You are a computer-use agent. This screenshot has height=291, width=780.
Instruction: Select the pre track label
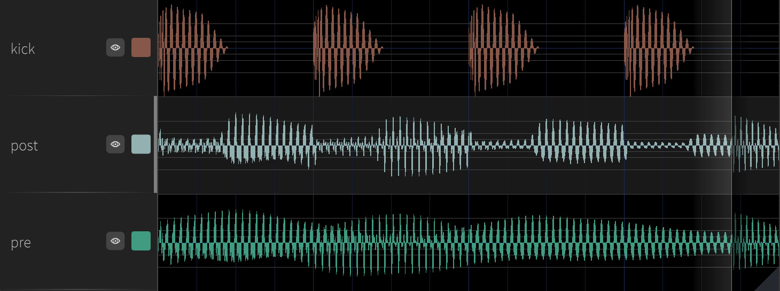coord(21,242)
